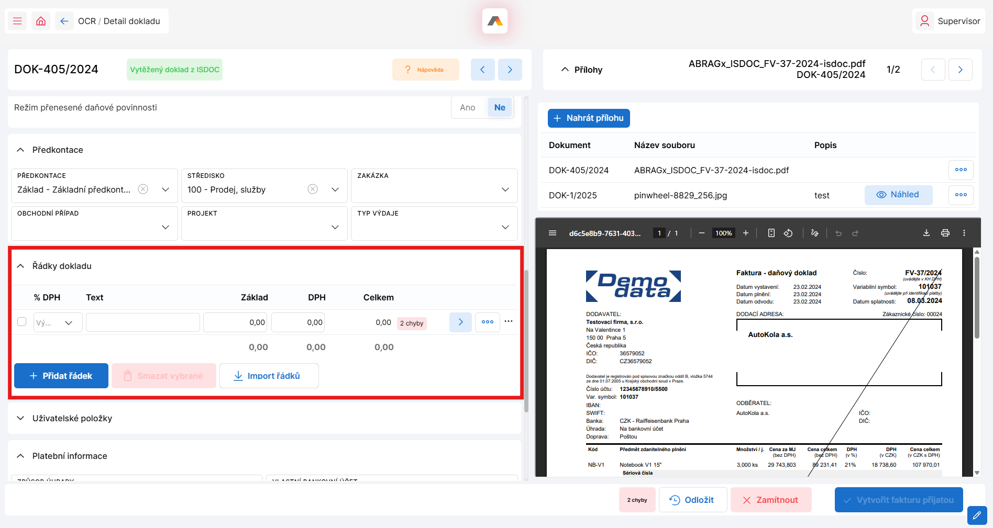The image size is (993, 528).
Task: Tick the checkbox on the document row line
Action: [x=21, y=321]
